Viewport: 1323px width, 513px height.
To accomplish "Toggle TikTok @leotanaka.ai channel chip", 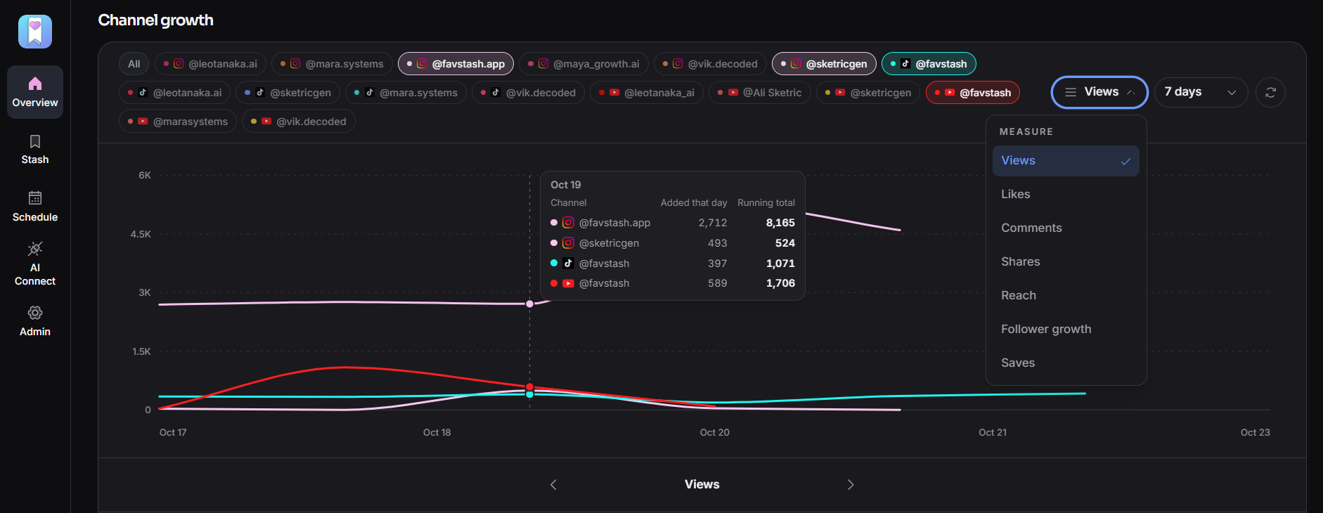I will pos(175,92).
